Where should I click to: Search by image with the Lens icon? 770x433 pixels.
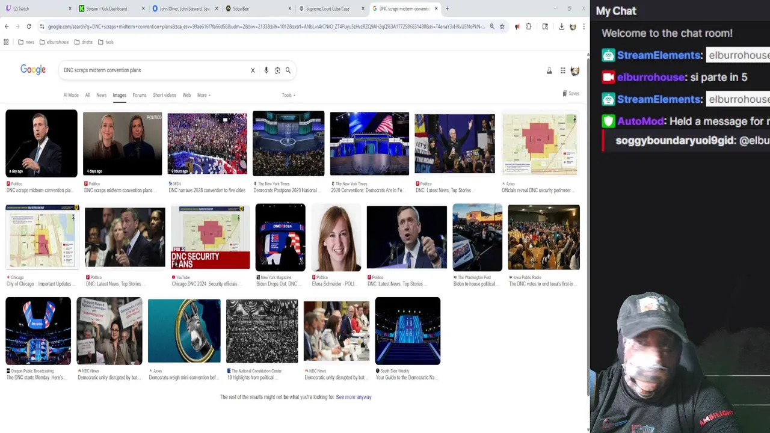(x=277, y=70)
